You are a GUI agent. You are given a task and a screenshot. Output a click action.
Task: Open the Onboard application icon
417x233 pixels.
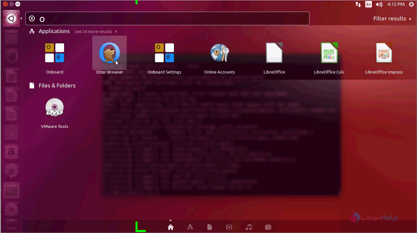[55, 53]
